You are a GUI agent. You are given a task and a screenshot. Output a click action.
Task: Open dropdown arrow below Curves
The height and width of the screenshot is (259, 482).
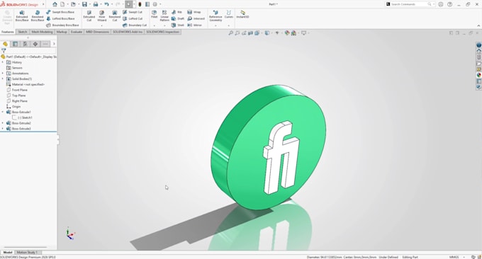[x=229, y=25]
